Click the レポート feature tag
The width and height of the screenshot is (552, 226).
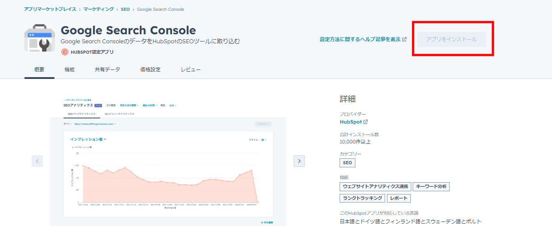coord(399,198)
